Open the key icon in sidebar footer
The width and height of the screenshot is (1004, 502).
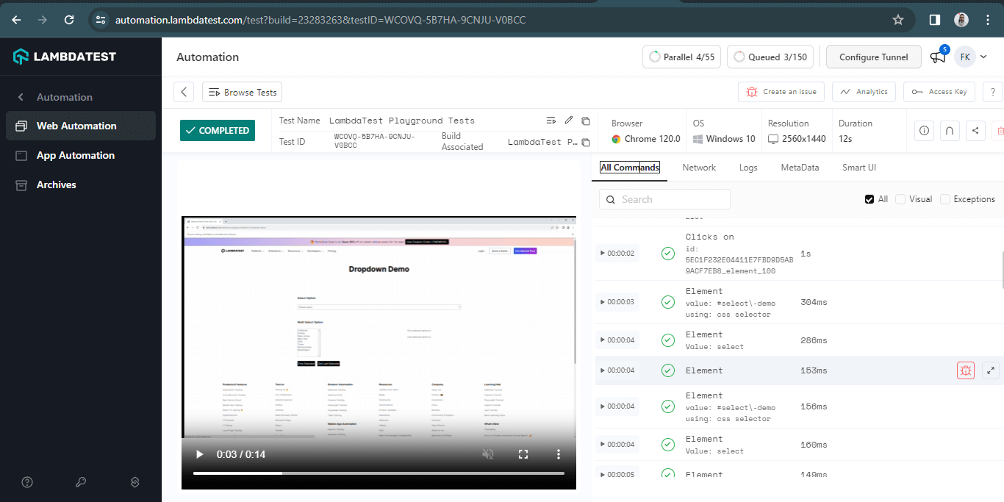click(81, 482)
